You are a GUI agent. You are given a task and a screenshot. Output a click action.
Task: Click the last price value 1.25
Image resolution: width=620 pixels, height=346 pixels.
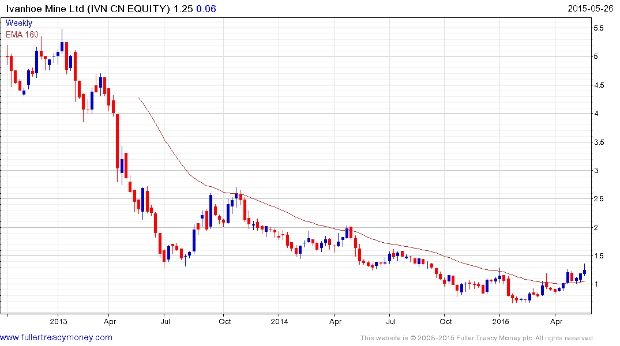coord(183,9)
